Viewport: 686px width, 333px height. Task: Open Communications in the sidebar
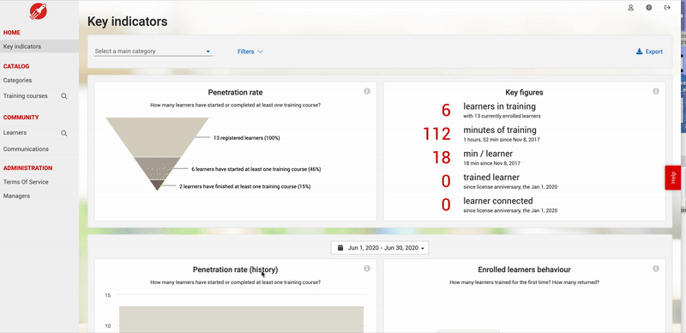tap(26, 149)
